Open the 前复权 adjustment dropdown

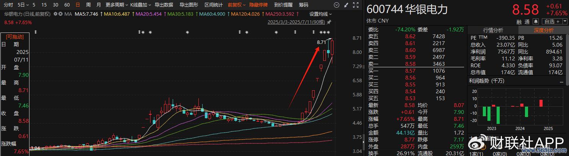237,5
